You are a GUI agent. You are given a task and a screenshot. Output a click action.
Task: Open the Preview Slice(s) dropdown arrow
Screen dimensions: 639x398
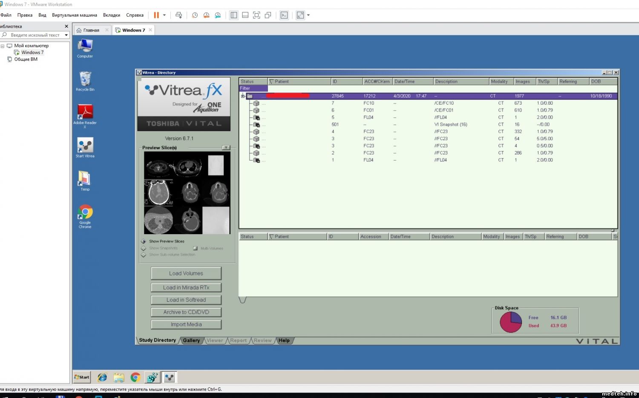click(x=226, y=148)
